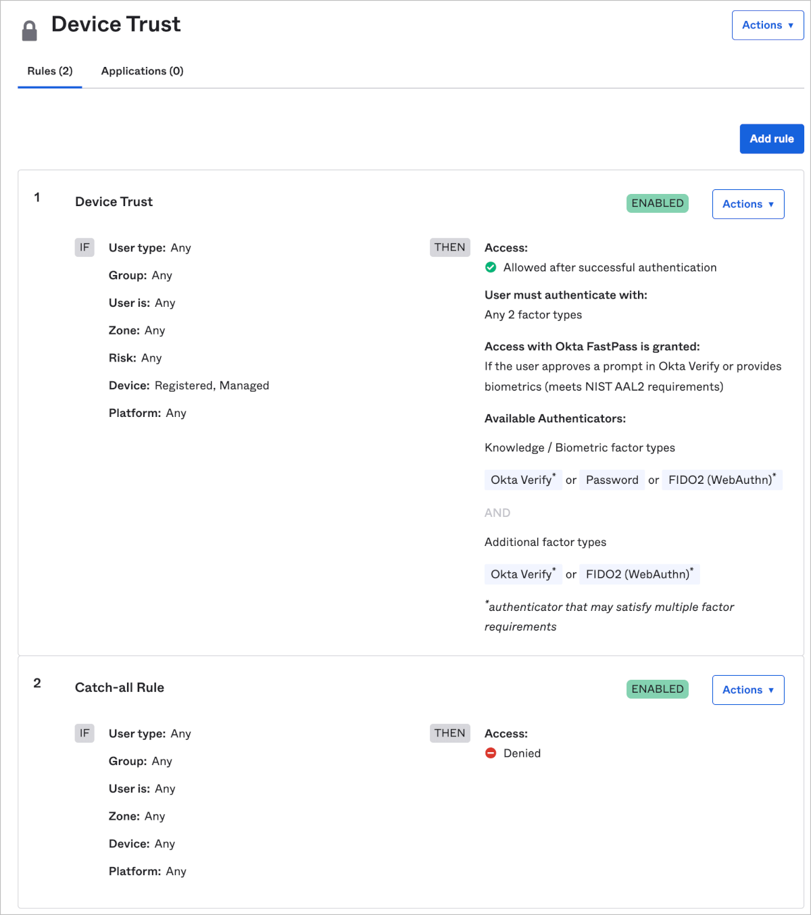This screenshot has height=915, width=811.
Task: Toggle the ENABLED status on the Catch-all Rule
Action: tap(657, 689)
